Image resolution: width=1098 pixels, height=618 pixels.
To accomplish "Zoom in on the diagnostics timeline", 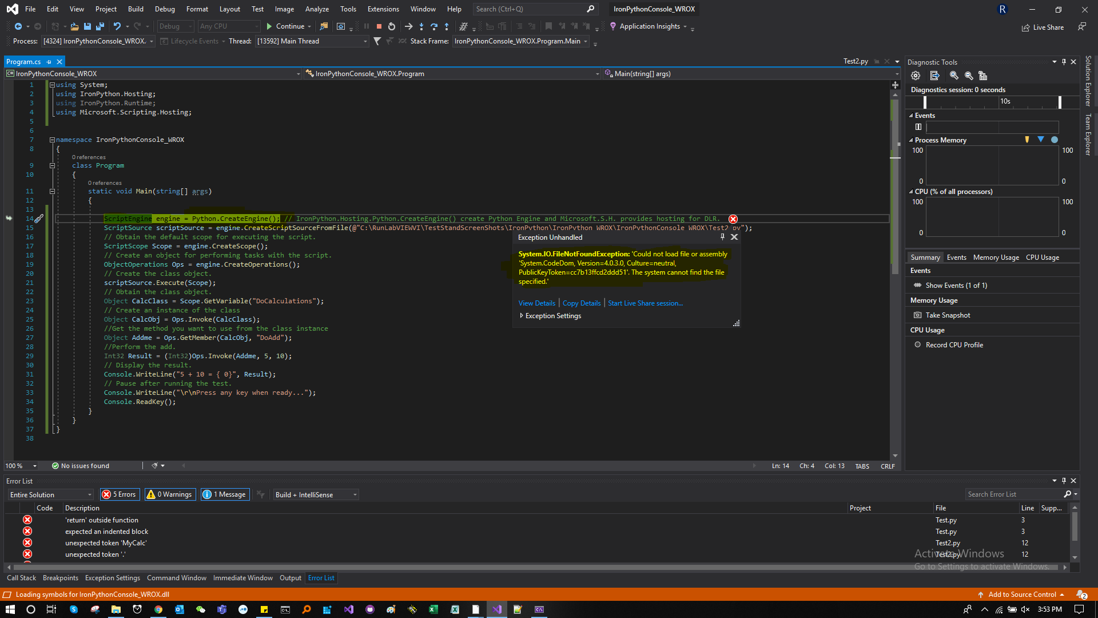I will coord(954,75).
